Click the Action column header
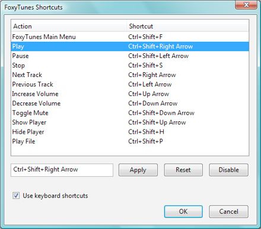This screenshot has height=229, width=261. [69, 26]
